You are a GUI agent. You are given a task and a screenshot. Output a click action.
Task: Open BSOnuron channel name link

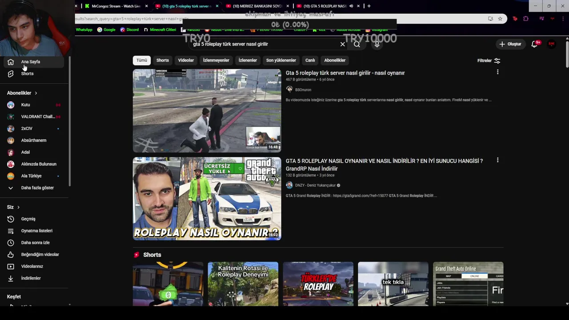click(x=303, y=90)
